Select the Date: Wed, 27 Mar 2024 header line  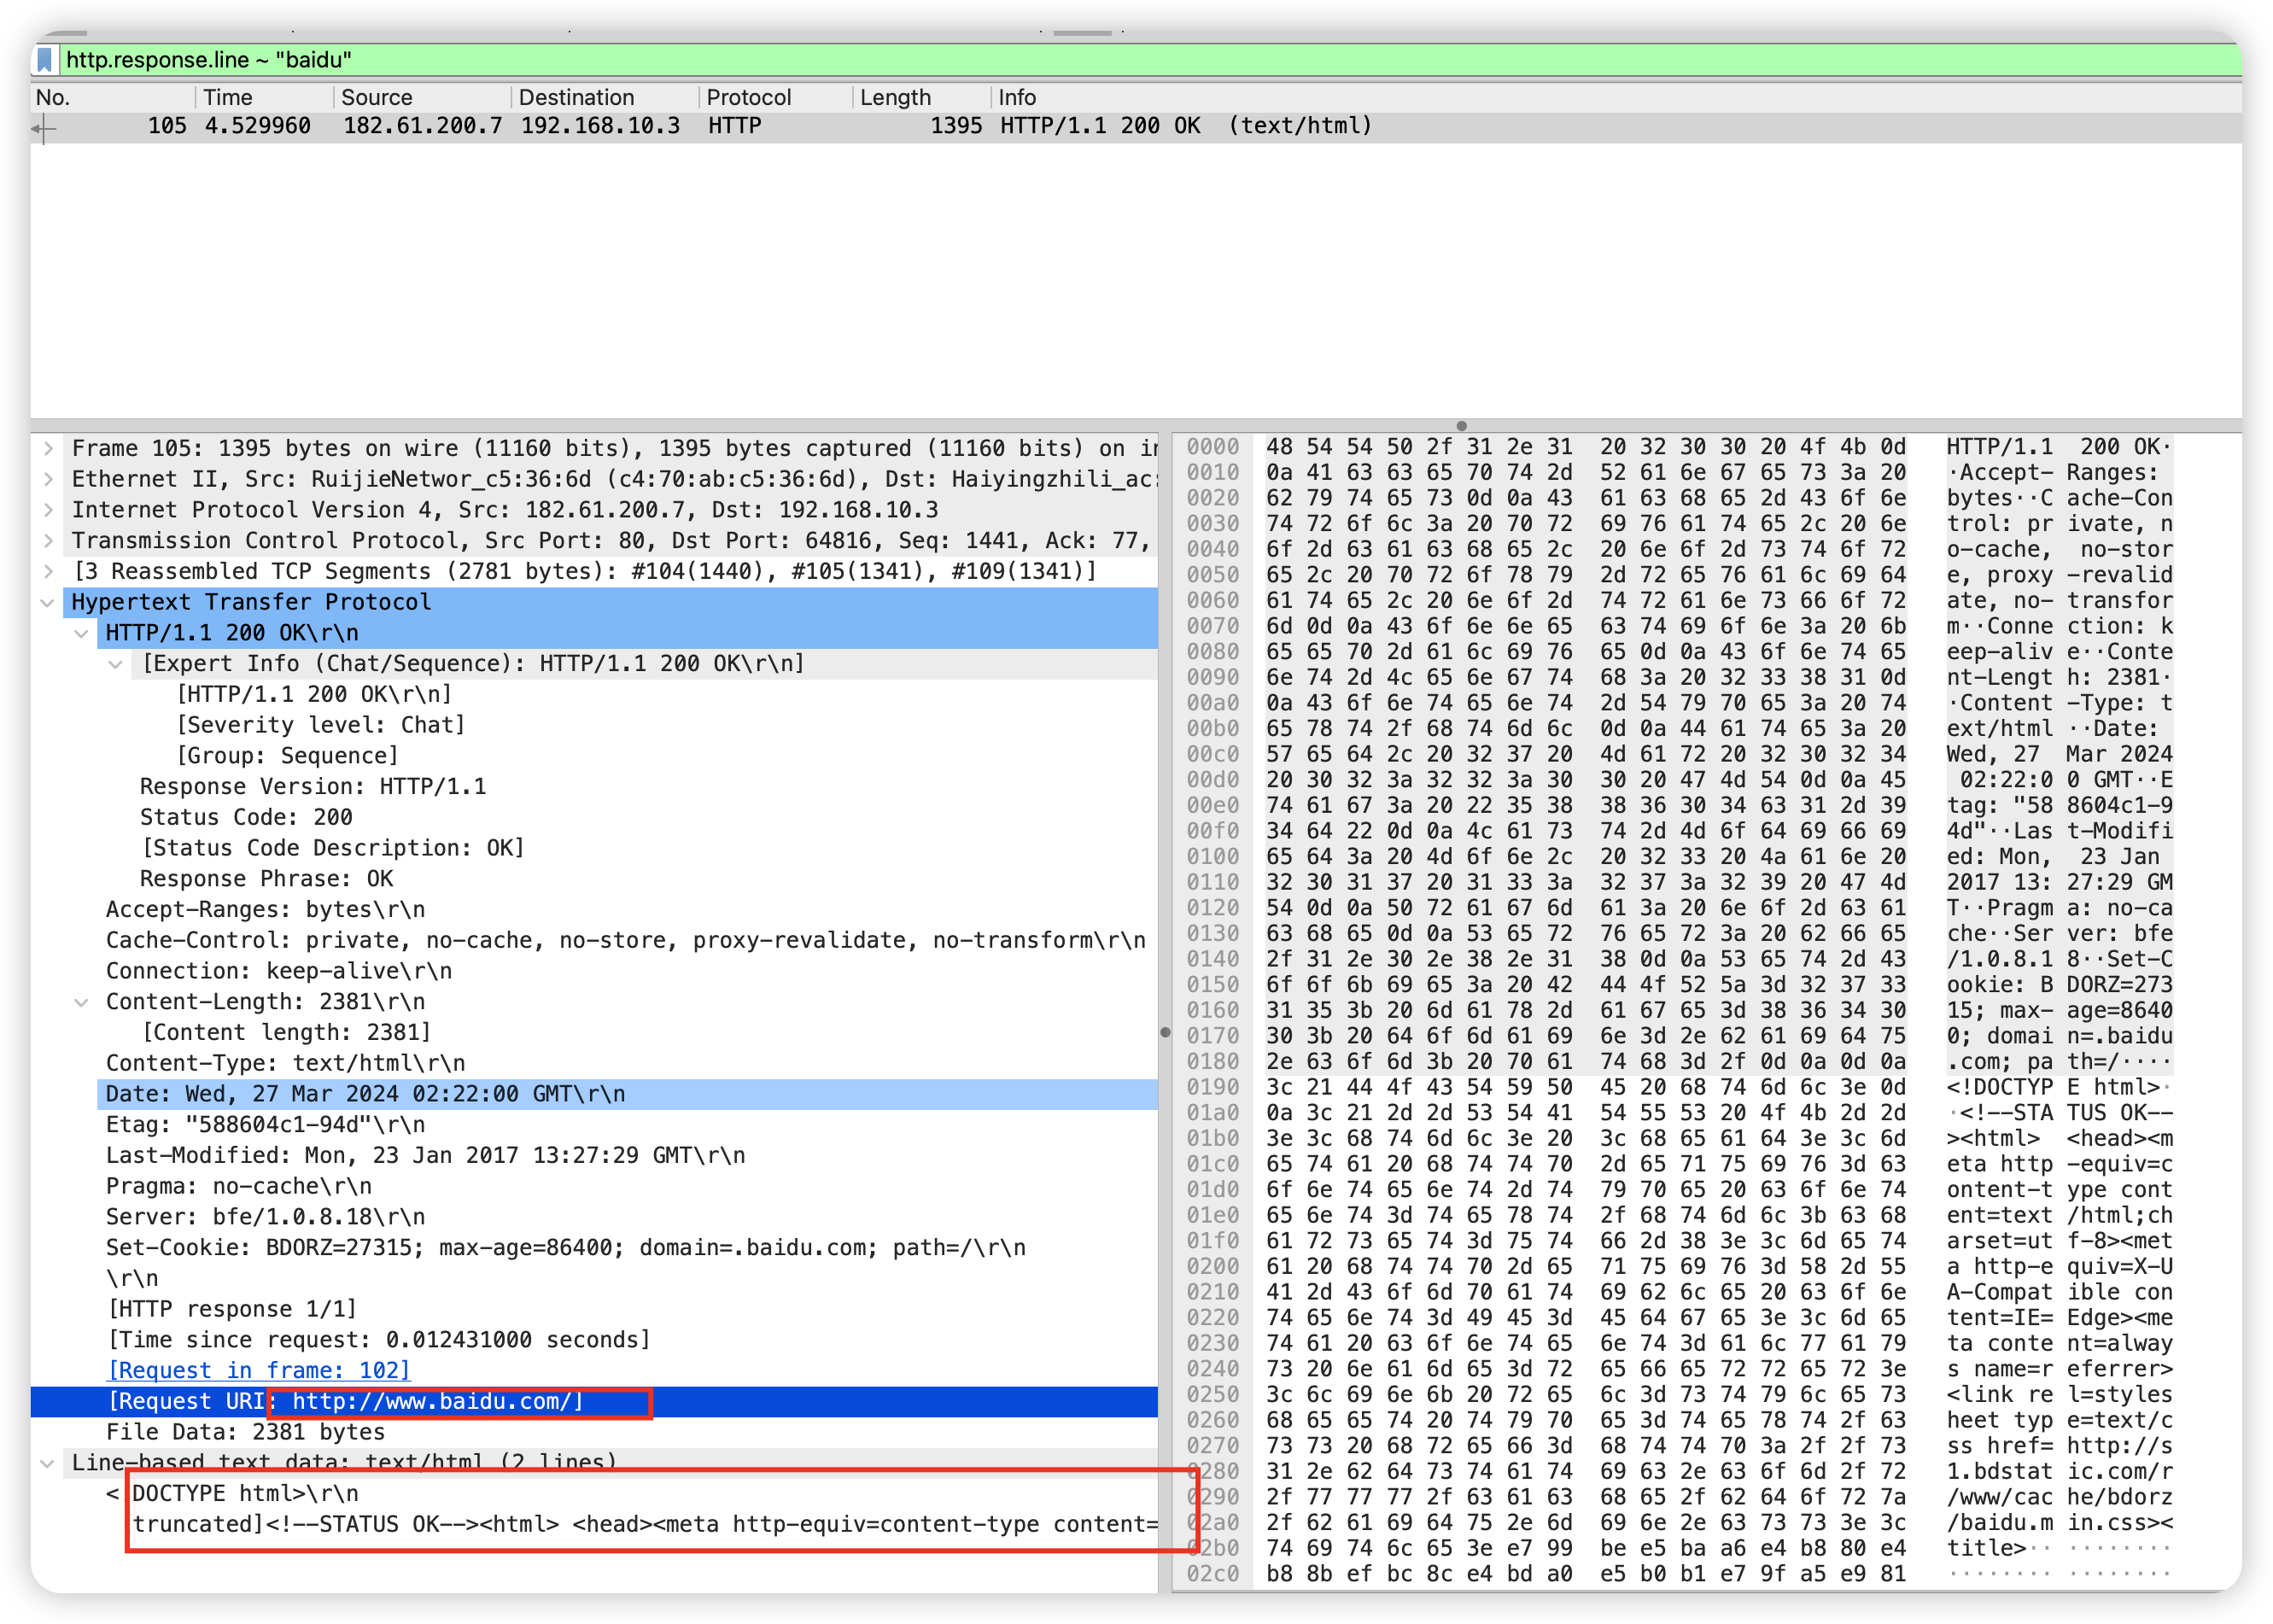(365, 1094)
